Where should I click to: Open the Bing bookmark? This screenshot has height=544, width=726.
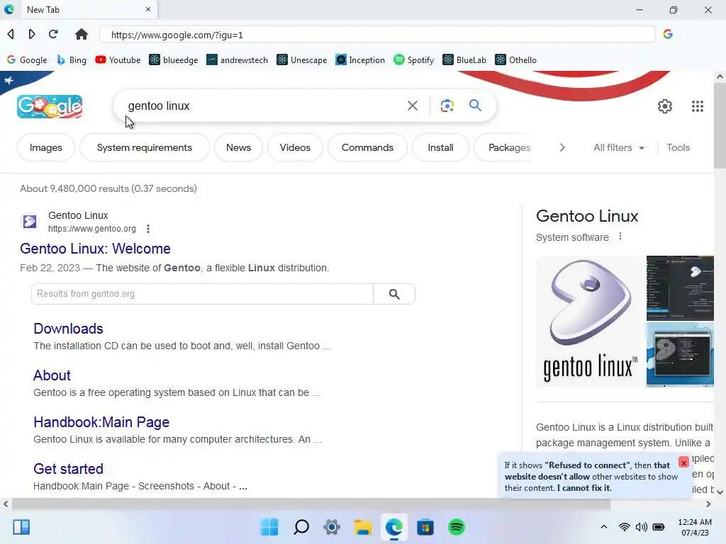(72, 60)
